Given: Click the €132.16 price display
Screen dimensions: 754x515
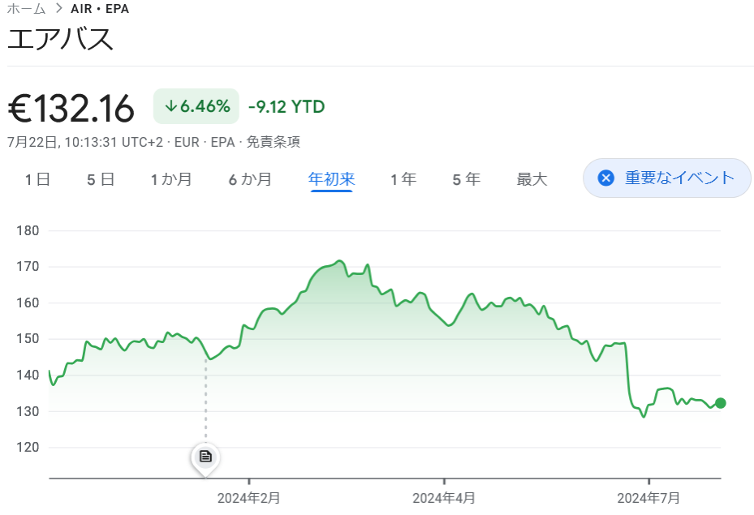Looking at the screenshot, I should click(71, 106).
